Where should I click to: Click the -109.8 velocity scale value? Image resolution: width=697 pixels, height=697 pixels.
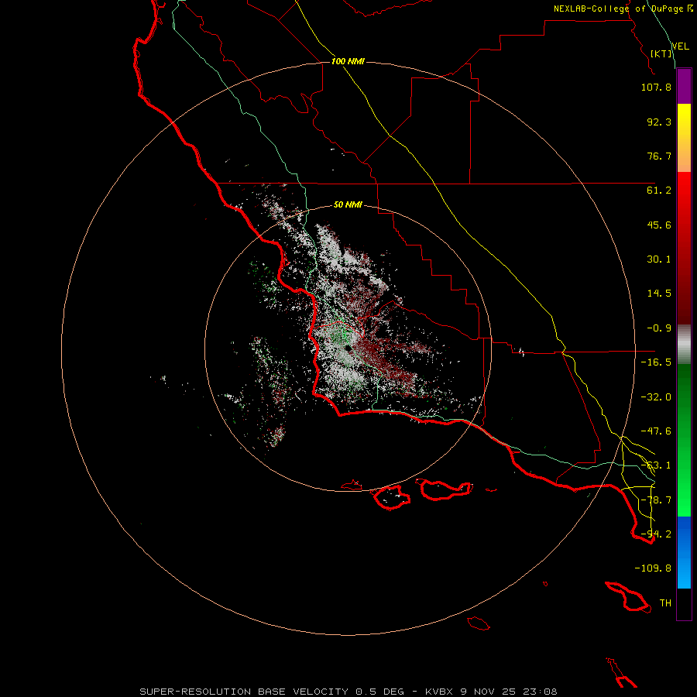pos(653,568)
